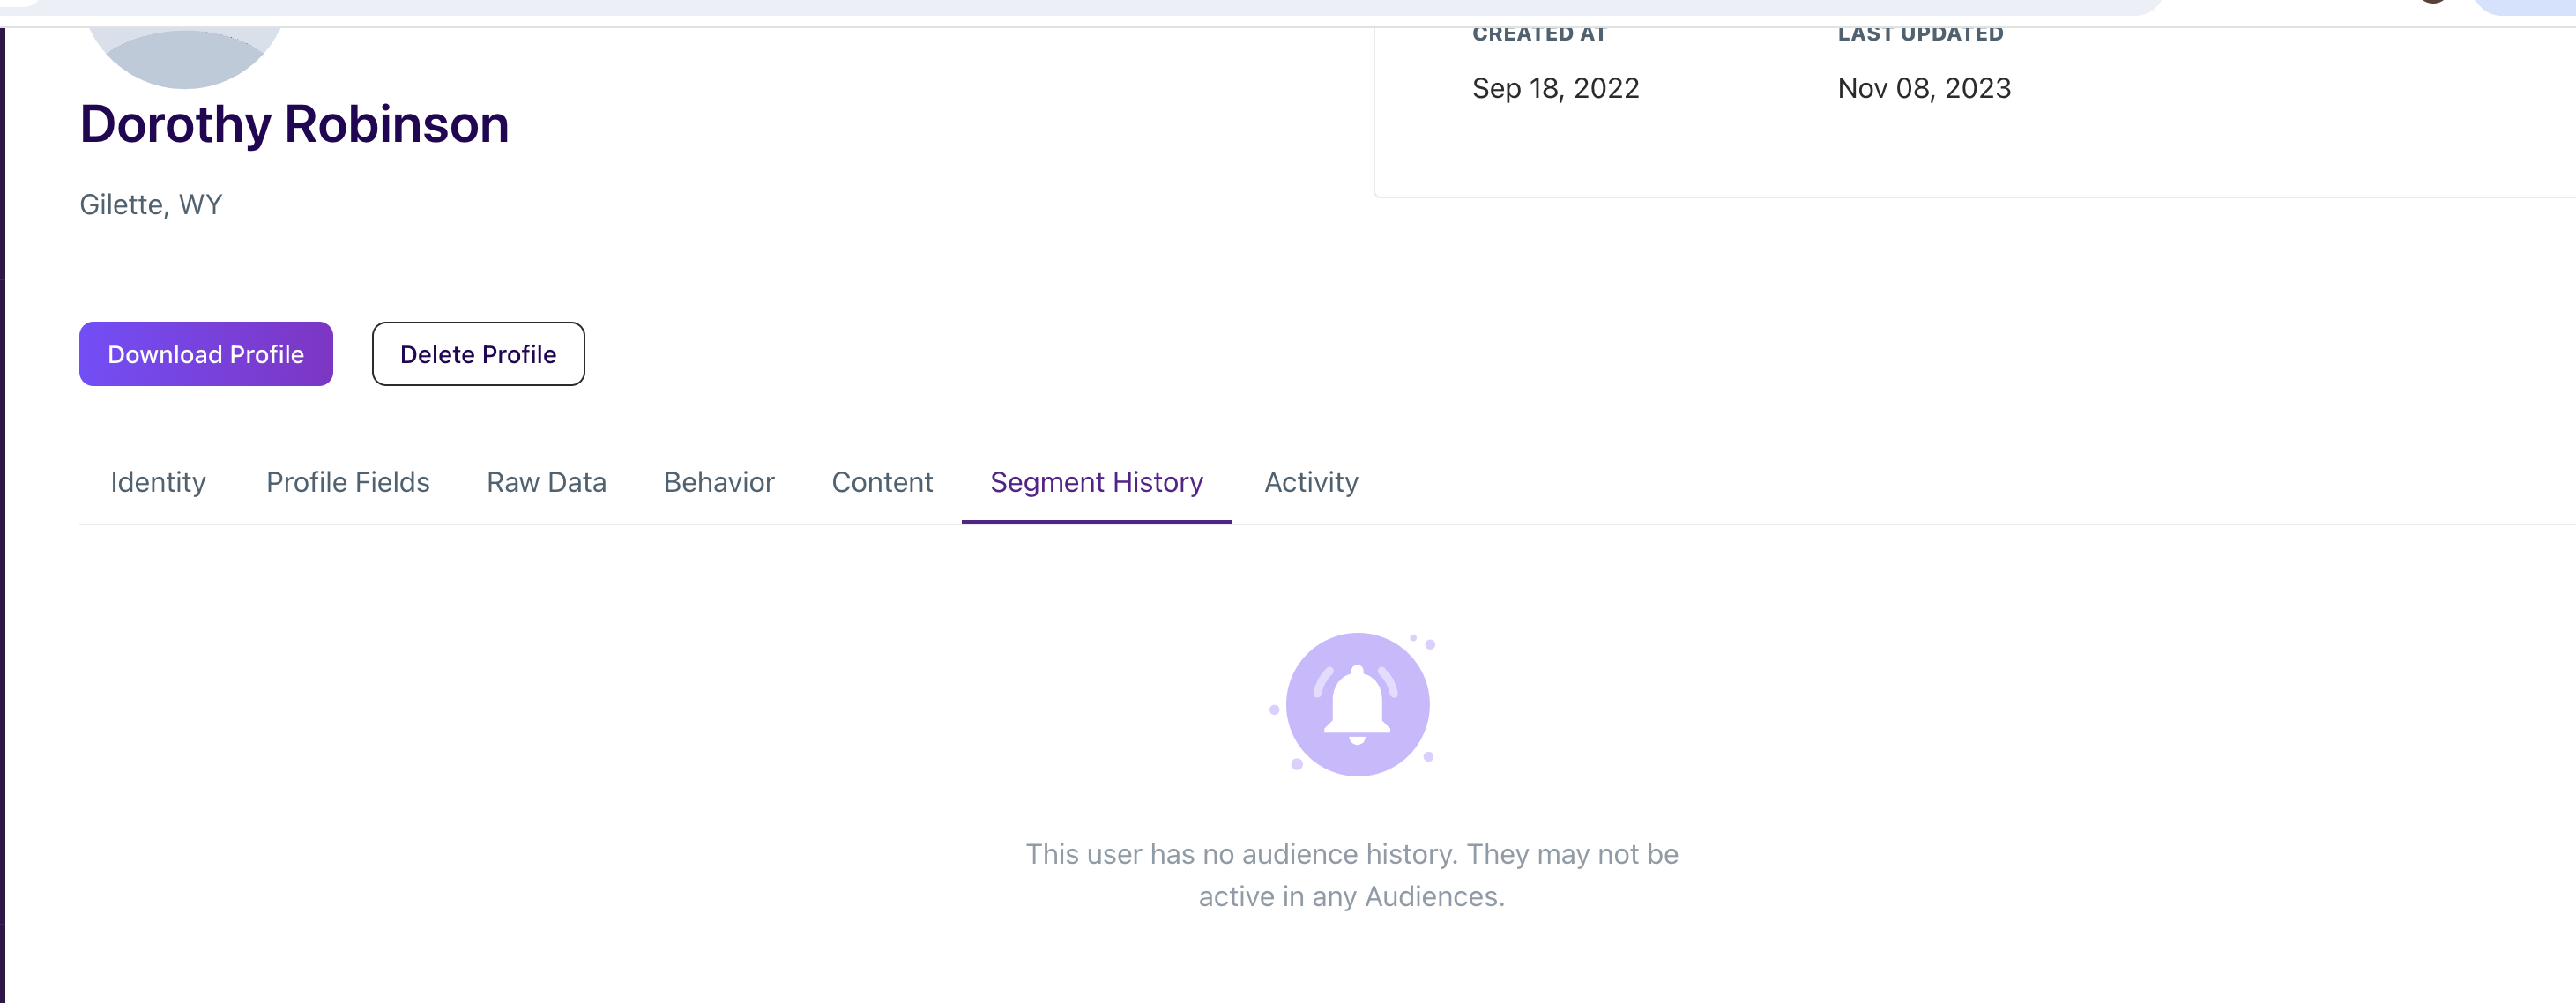Click the Download Profile button

coord(206,354)
